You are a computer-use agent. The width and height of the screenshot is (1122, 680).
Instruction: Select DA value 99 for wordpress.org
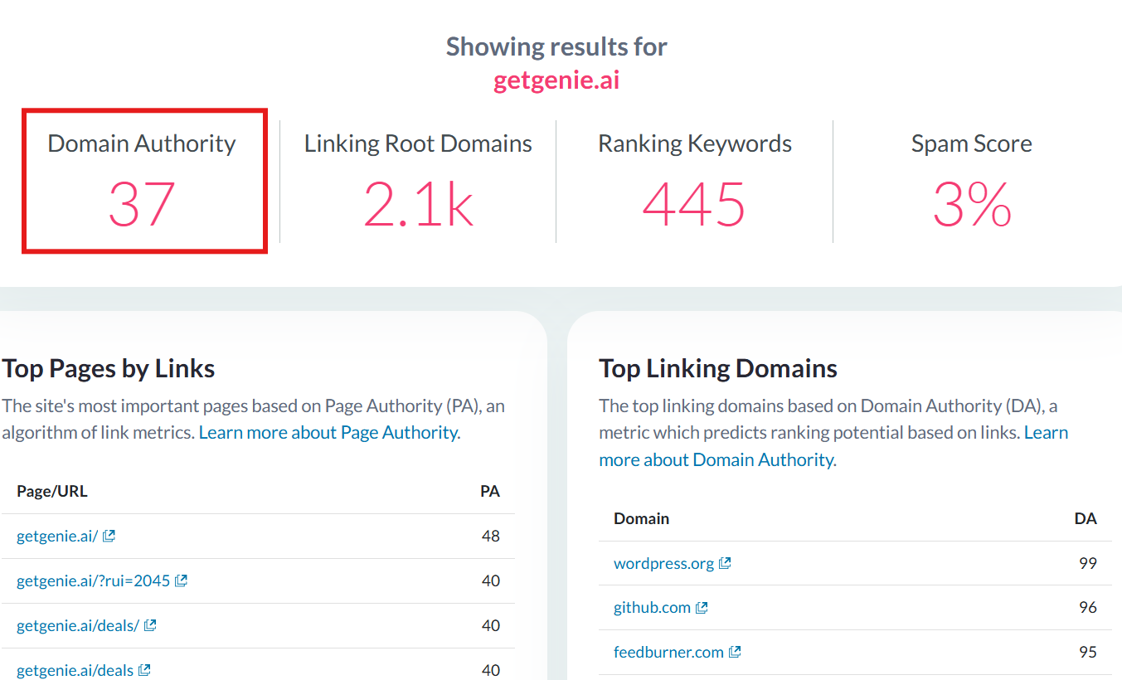coord(1088,563)
